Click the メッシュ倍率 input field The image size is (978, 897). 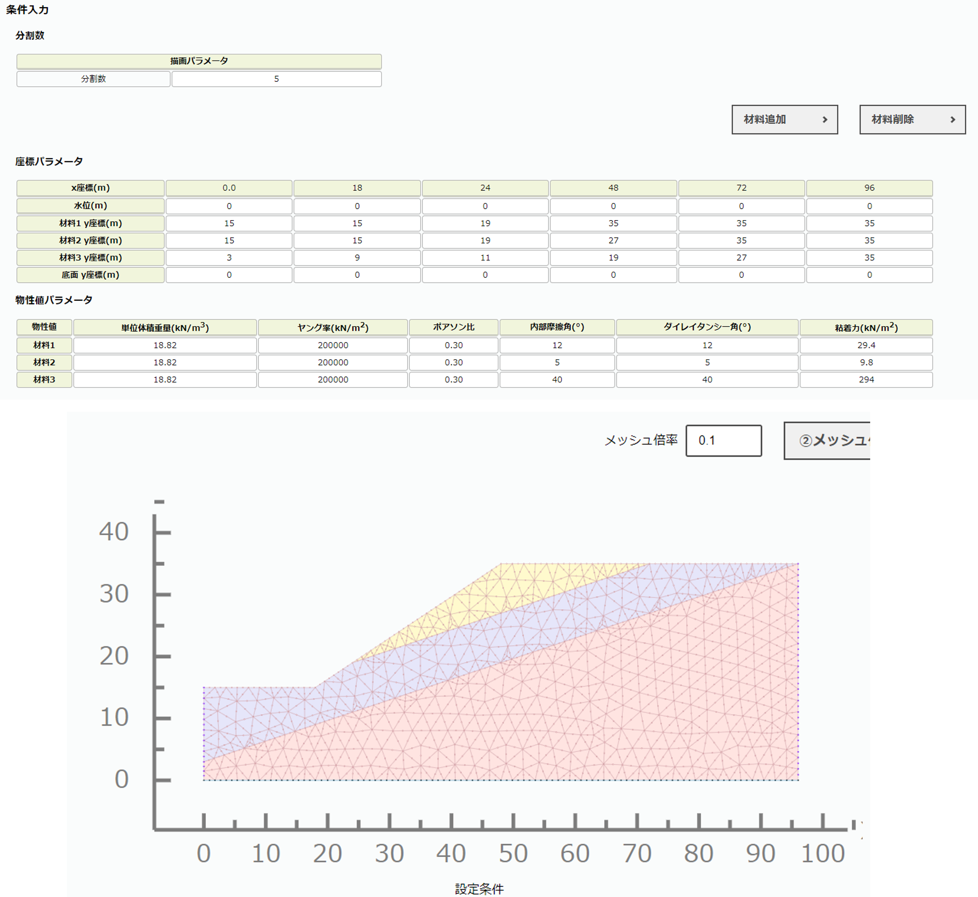[723, 440]
